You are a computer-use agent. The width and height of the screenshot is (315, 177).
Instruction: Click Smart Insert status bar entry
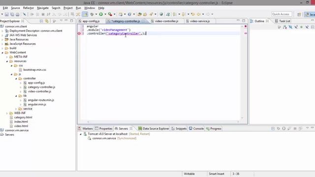(x=217, y=174)
